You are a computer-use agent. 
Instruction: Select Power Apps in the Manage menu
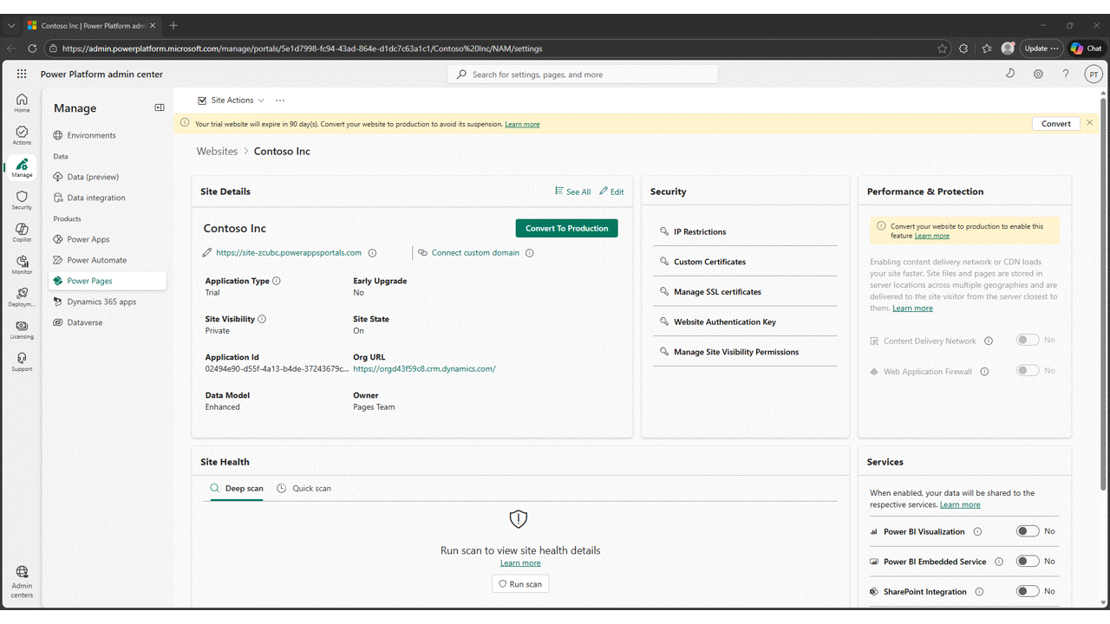click(88, 239)
